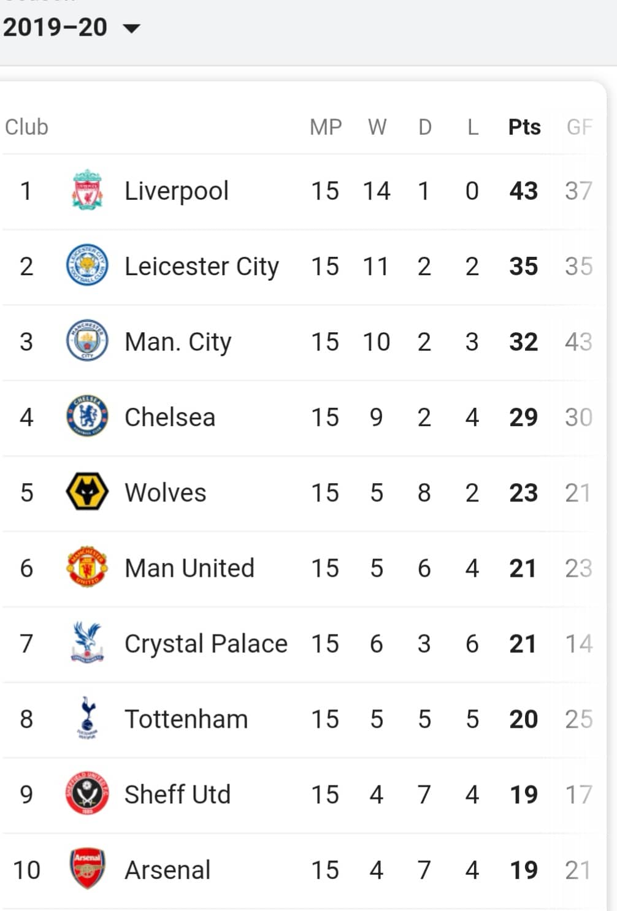Select the Club column header
The width and height of the screenshot is (617, 911).
point(26,127)
